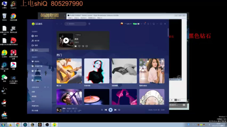Open QQ Music main menu hamburger icon
This screenshot has width=227, height=127.
pyautogui.click(x=148, y=24)
